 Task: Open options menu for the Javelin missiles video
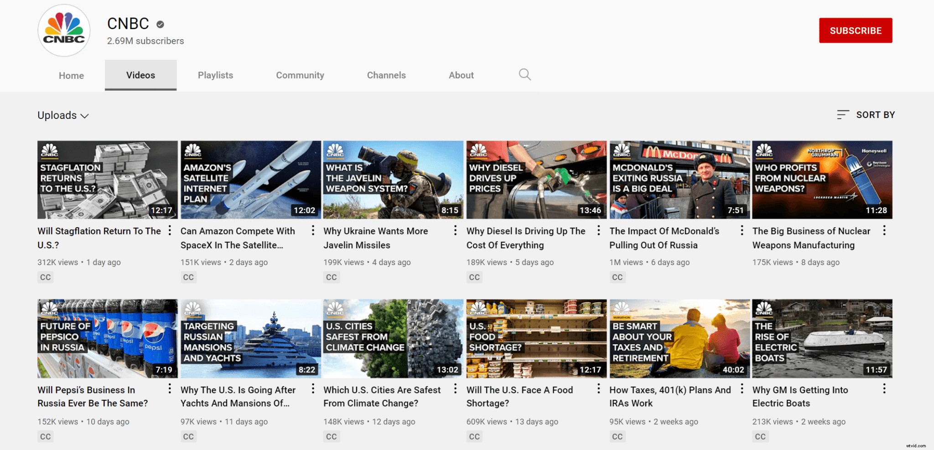tap(455, 231)
